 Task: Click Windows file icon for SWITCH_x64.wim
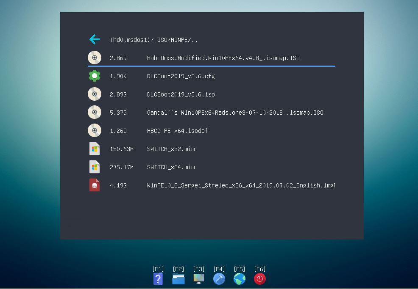95,167
